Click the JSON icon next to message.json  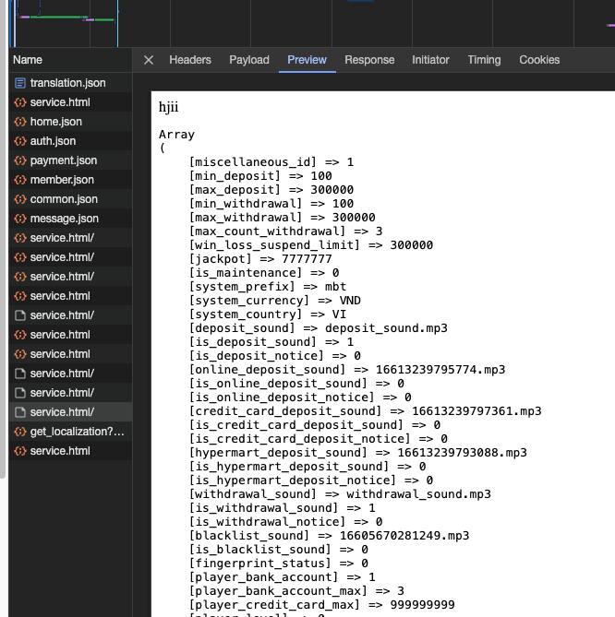pos(20,218)
